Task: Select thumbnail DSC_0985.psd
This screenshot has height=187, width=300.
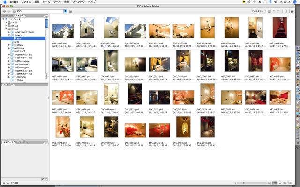Action: pos(207,127)
